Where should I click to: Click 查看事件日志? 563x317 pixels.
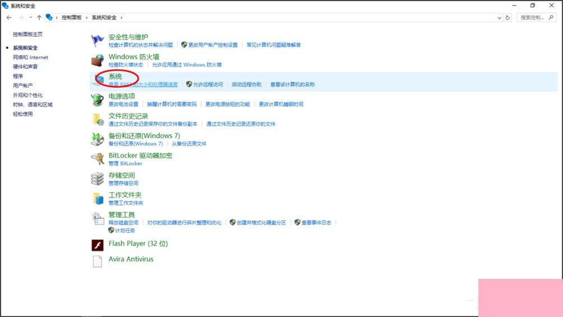click(x=316, y=223)
